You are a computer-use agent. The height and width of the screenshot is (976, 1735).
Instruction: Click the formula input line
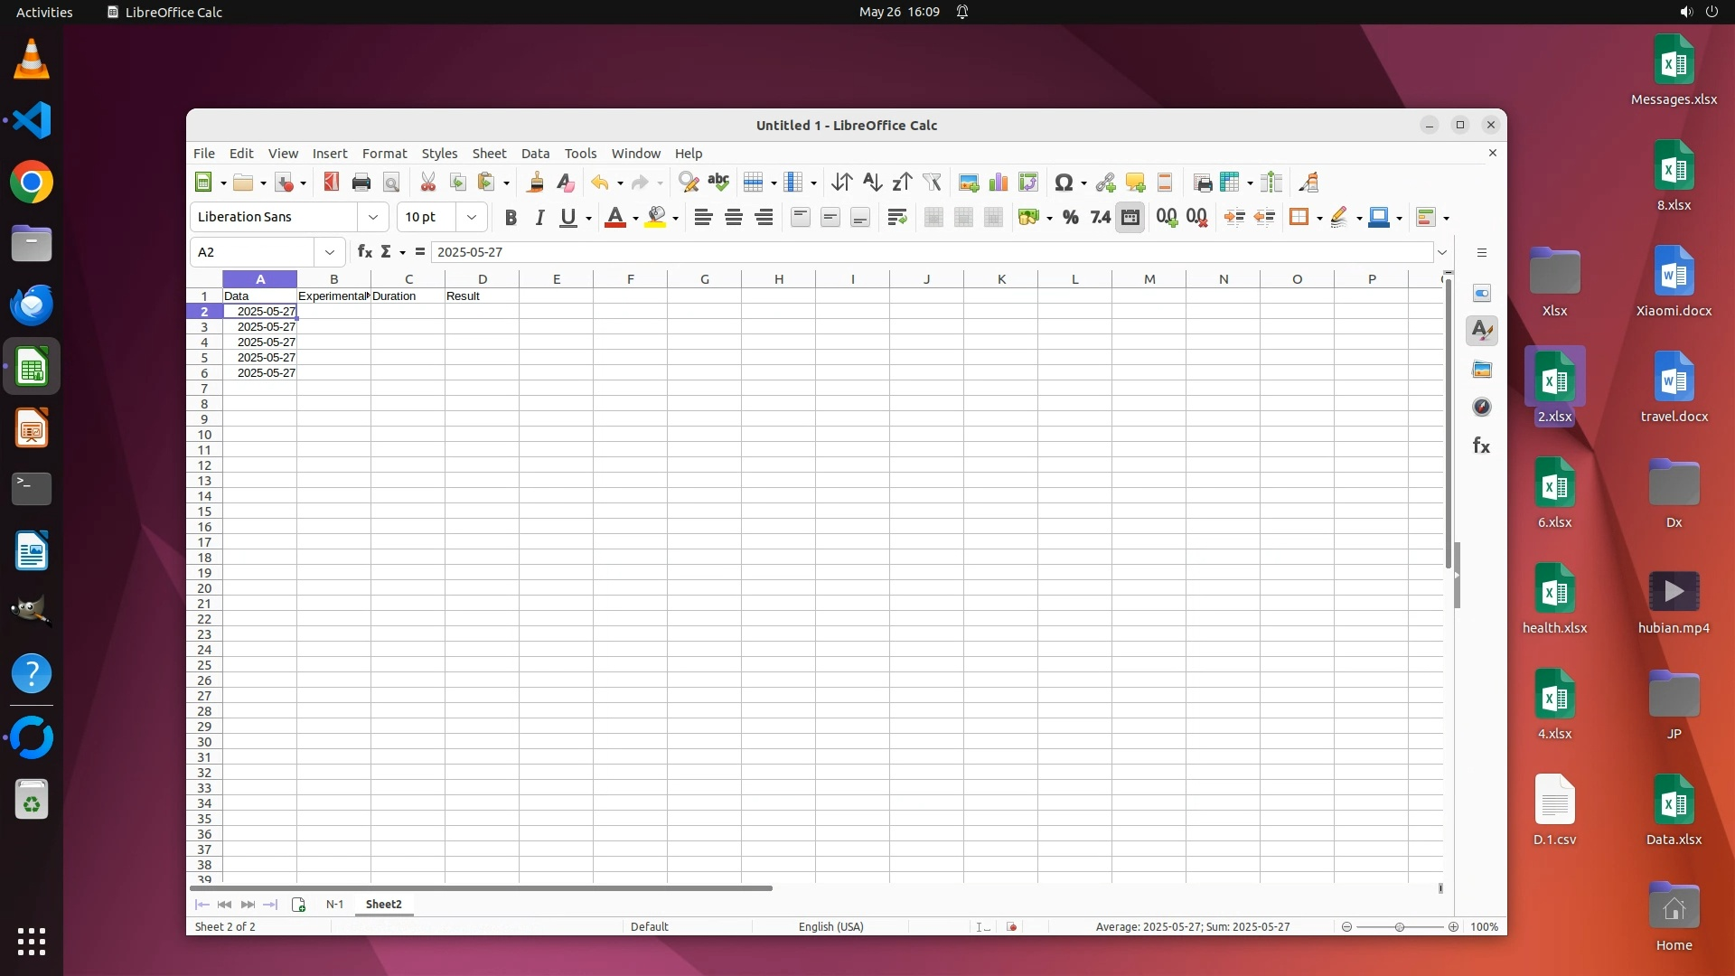[931, 252]
